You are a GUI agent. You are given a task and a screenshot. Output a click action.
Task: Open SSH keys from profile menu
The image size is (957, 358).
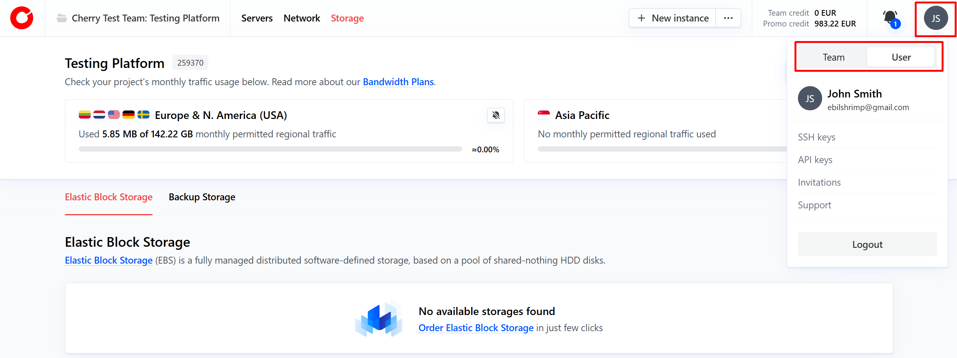(816, 137)
